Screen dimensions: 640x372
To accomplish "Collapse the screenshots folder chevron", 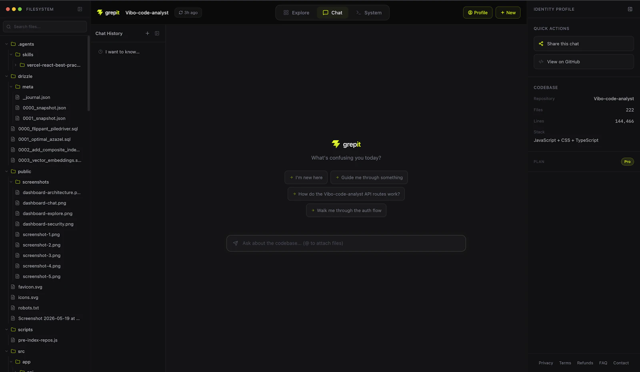I will point(11,182).
